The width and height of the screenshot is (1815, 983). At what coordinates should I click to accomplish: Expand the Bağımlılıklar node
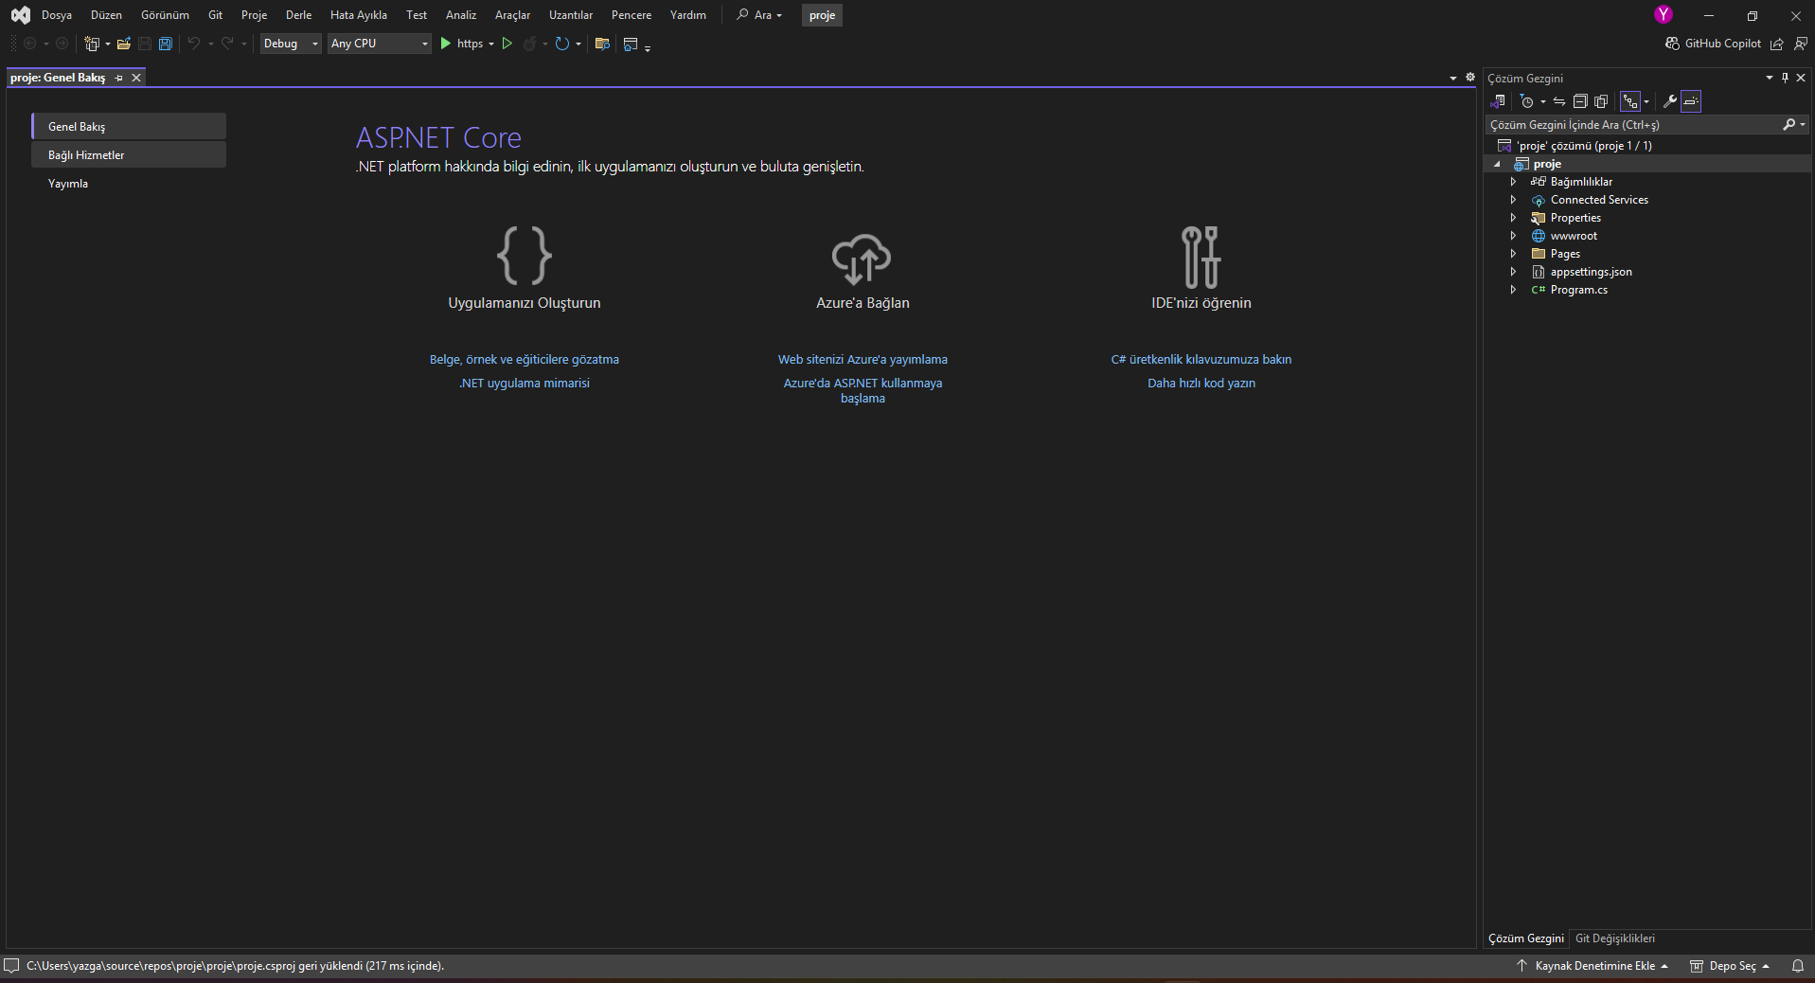[x=1513, y=182]
